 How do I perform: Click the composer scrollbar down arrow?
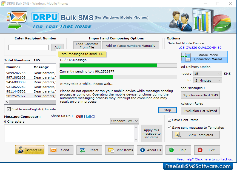[x=136, y=140]
